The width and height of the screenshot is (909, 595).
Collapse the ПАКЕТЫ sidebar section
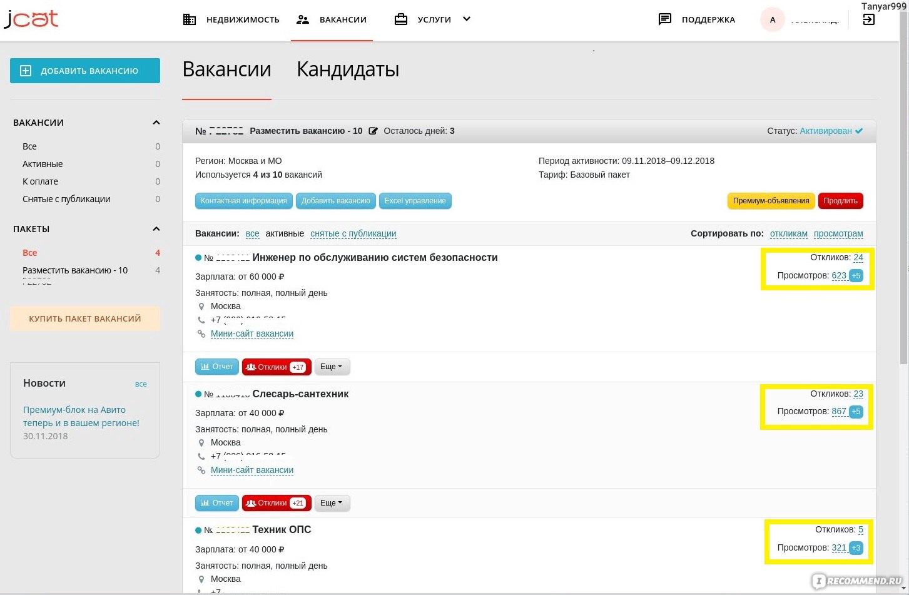[x=156, y=229]
